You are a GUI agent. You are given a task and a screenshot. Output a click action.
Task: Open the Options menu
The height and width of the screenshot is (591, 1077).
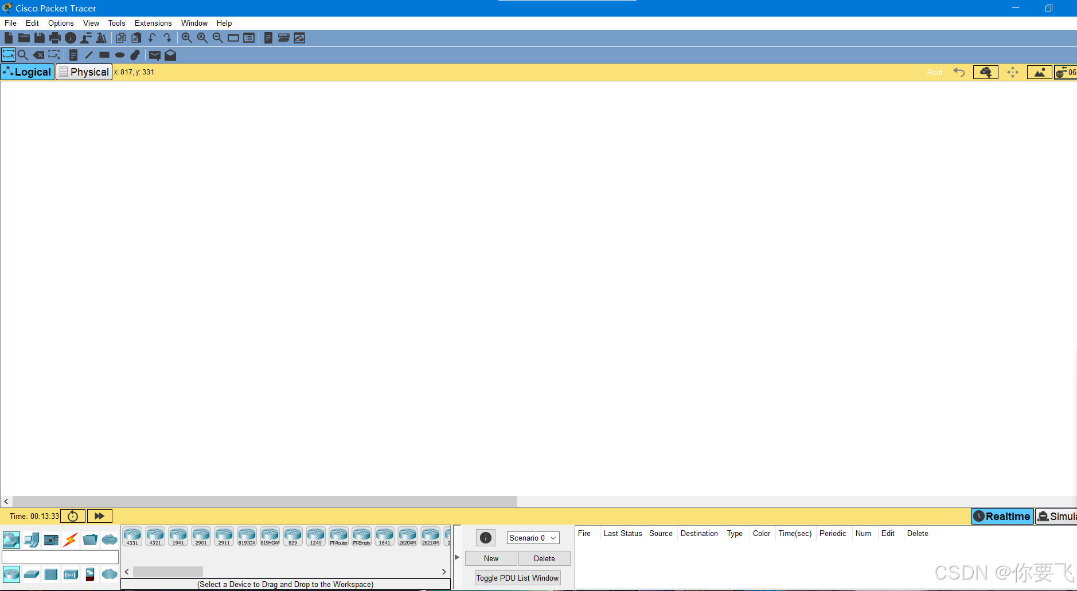click(x=61, y=23)
